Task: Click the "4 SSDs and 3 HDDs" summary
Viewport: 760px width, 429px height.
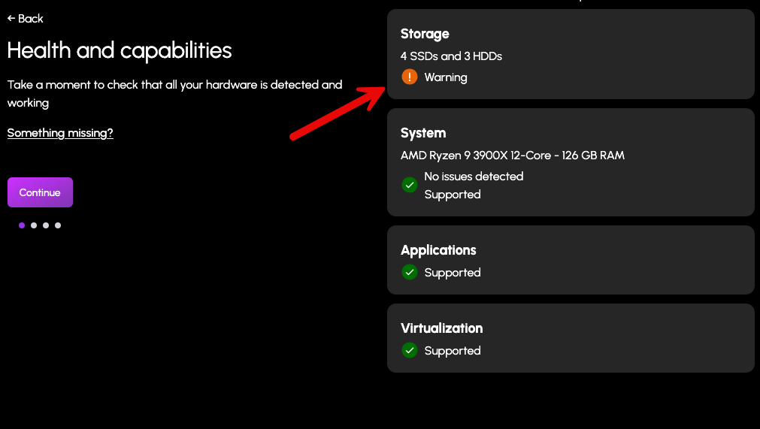Action: click(x=451, y=56)
